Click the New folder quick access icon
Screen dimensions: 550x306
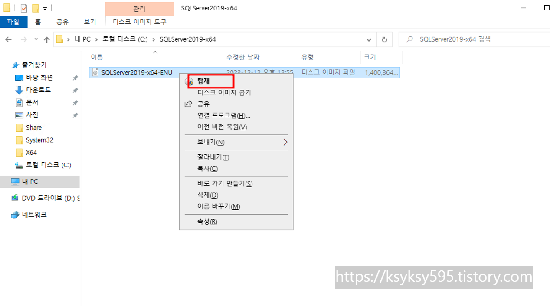35,8
